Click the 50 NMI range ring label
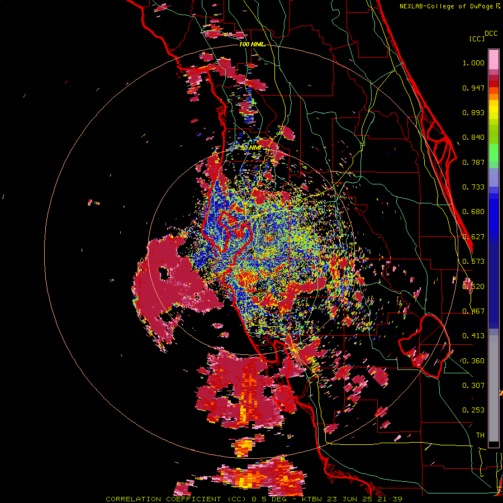The image size is (503, 503). pyautogui.click(x=251, y=148)
